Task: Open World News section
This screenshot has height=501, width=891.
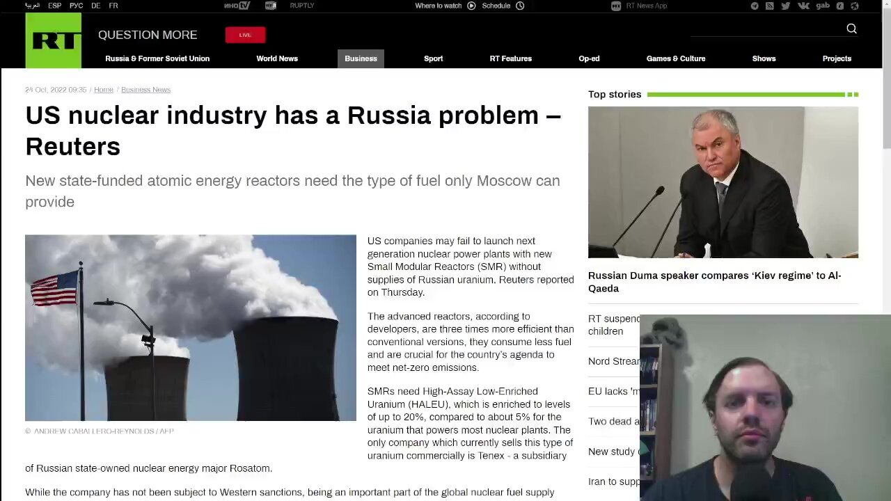Action: coord(277,58)
